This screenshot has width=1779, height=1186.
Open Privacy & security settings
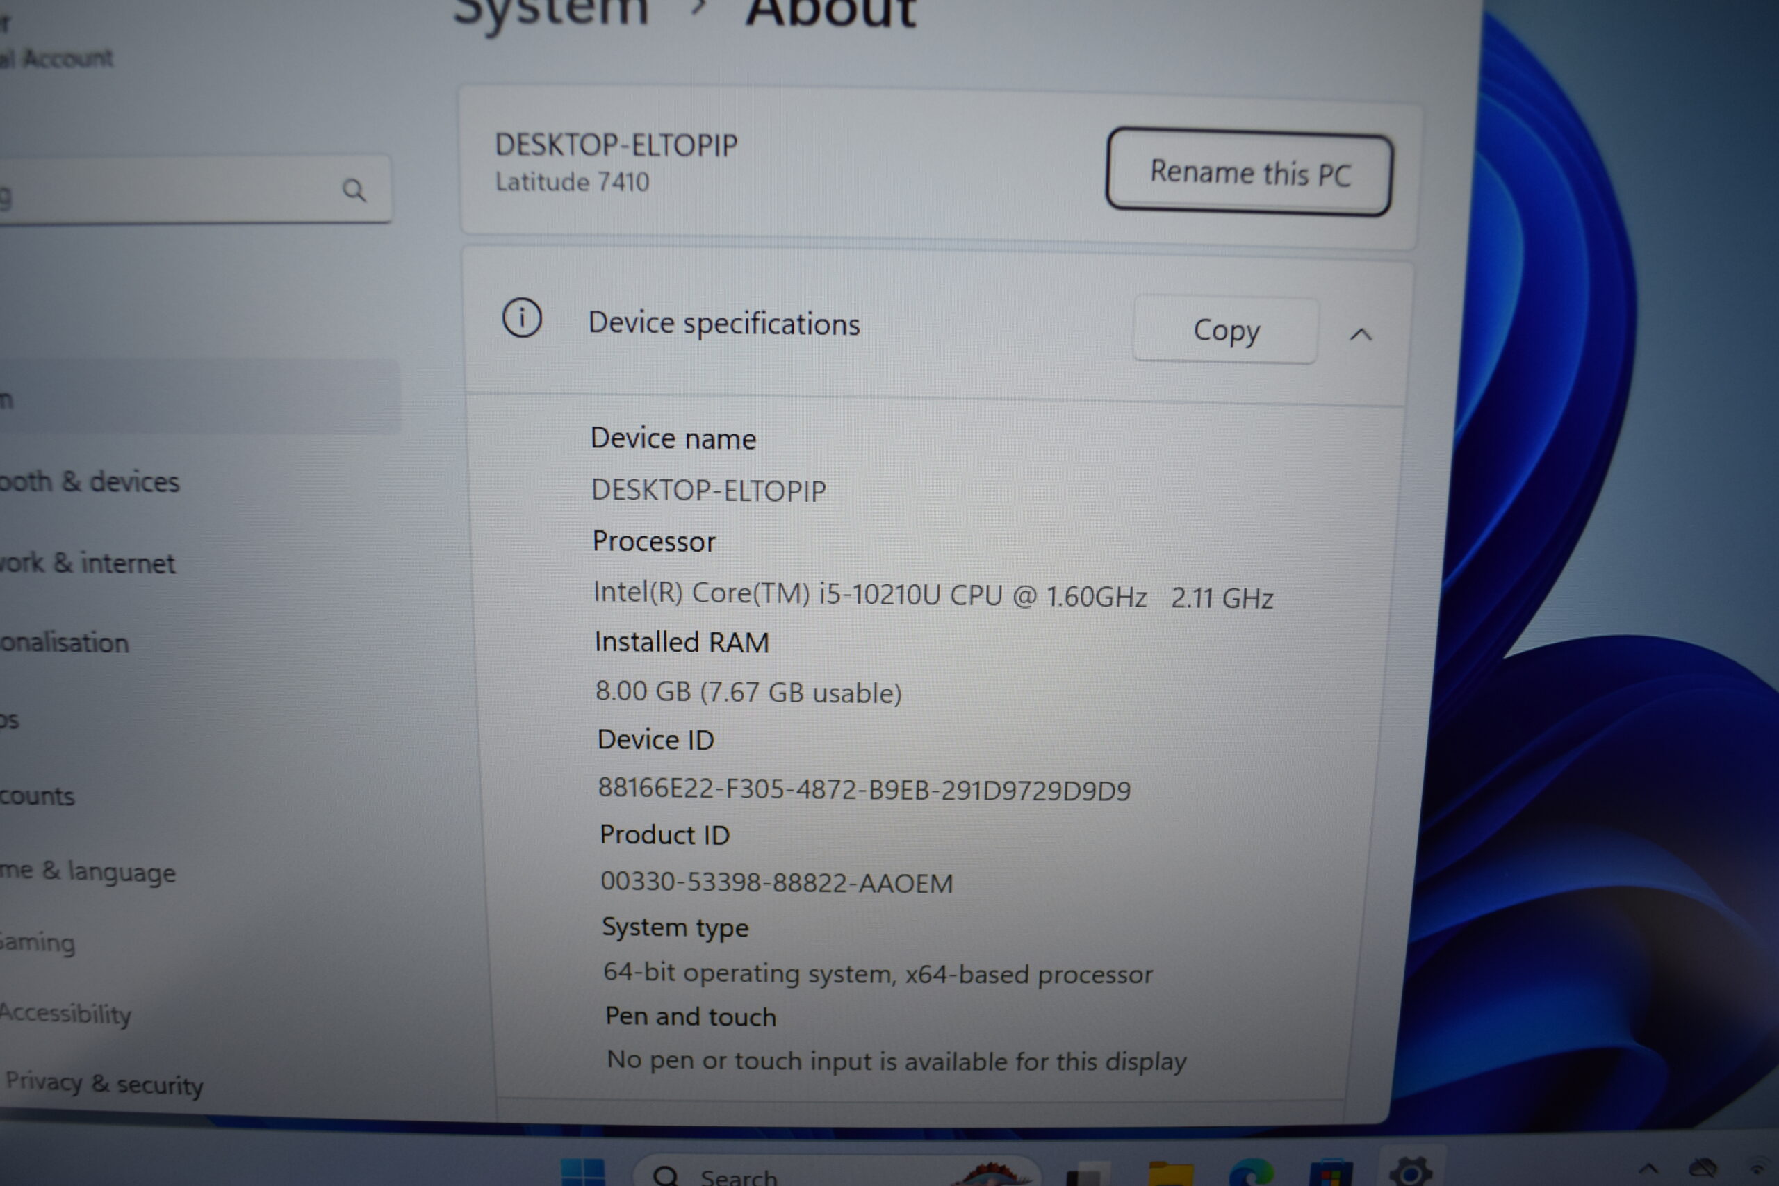click(104, 1083)
